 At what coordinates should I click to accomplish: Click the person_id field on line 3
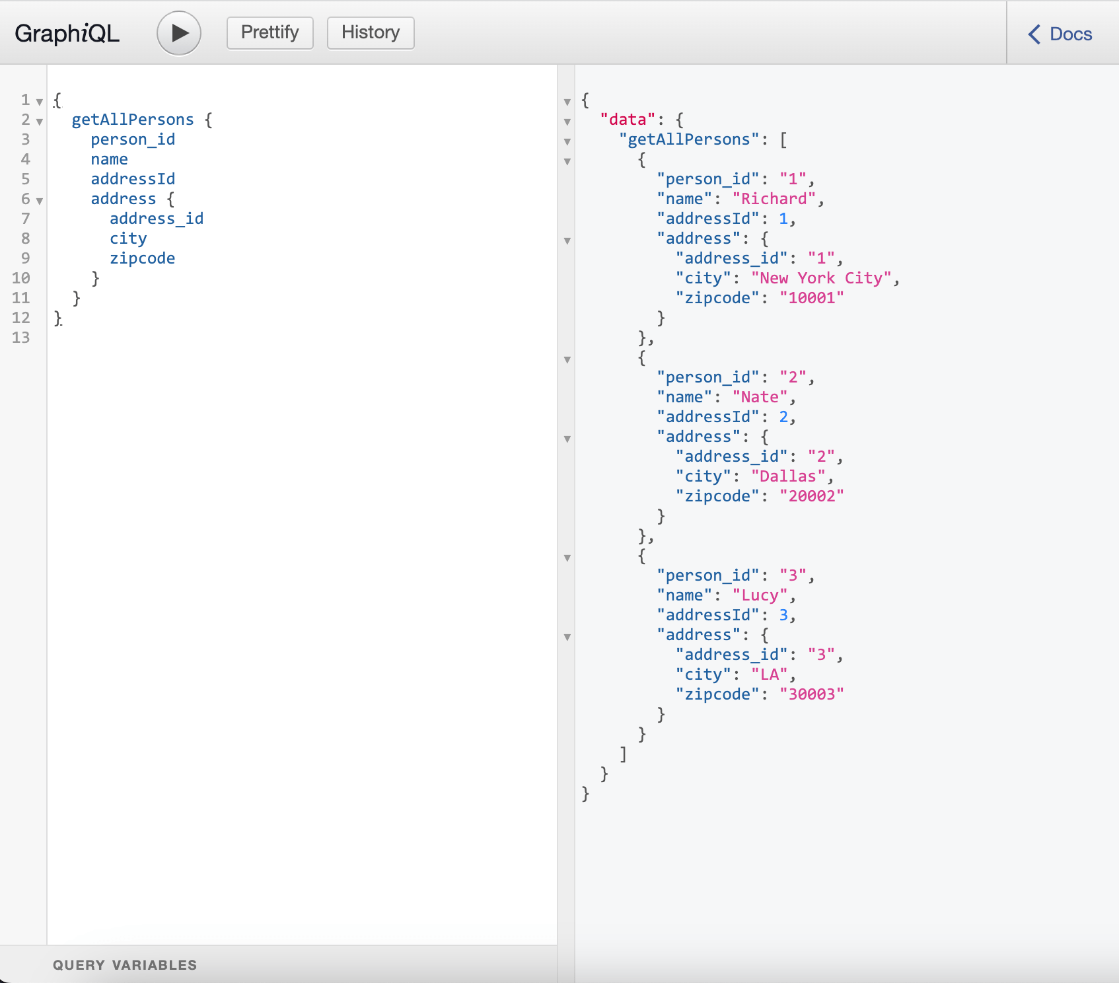pyautogui.click(x=133, y=139)
